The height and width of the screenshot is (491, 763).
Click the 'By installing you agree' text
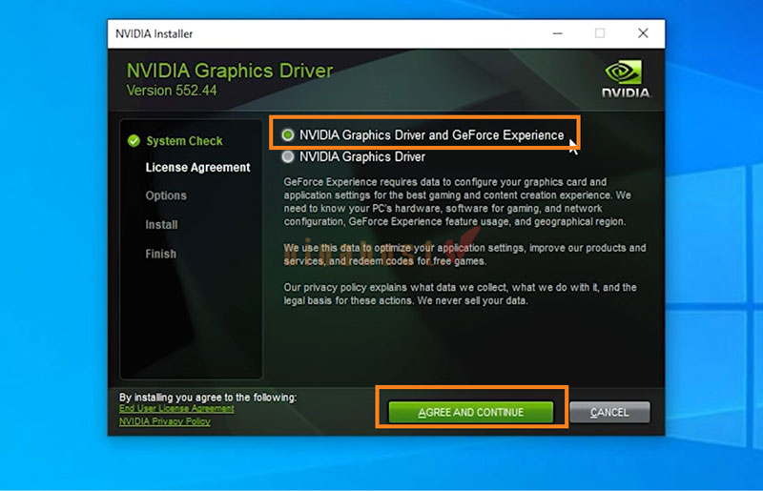click(208, 397)
